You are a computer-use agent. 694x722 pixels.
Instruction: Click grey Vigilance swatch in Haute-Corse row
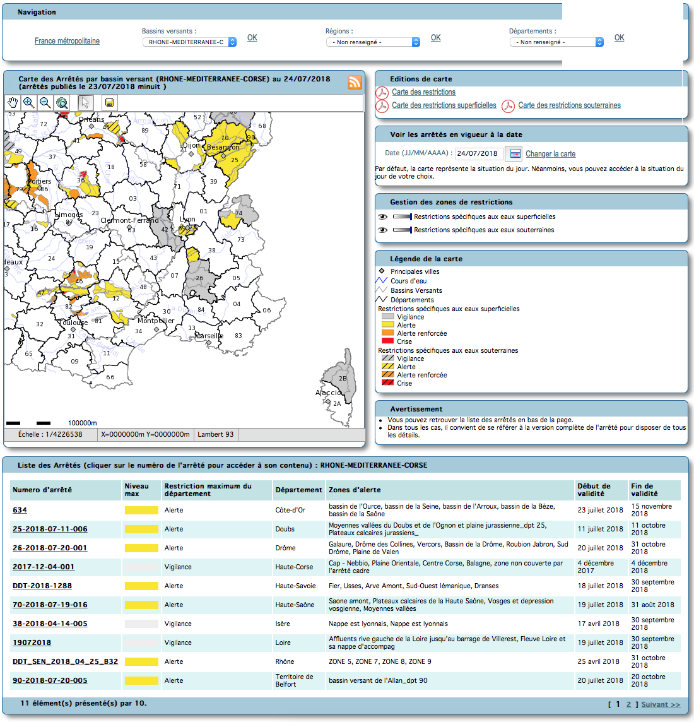click(x=141, y=567)
